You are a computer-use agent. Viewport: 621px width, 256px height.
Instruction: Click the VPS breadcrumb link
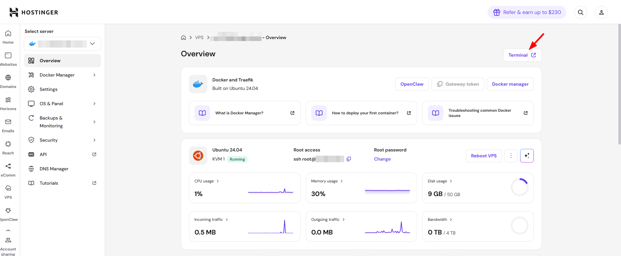pyautogui.click(x=199, y=37)
